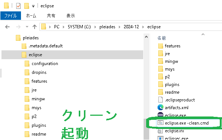This screenshot has height=140, width=222.
Task: Select the eclipse.exe application icon
Action: pyautogui.click(x=161, y=114)
